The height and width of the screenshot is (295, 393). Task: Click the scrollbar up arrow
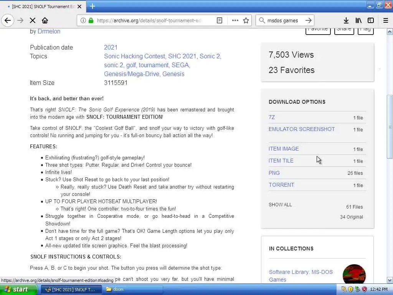pos(390,32)
